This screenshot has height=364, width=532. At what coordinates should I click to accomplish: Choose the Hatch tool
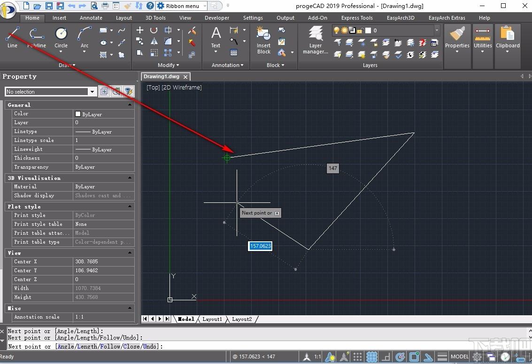103,54
